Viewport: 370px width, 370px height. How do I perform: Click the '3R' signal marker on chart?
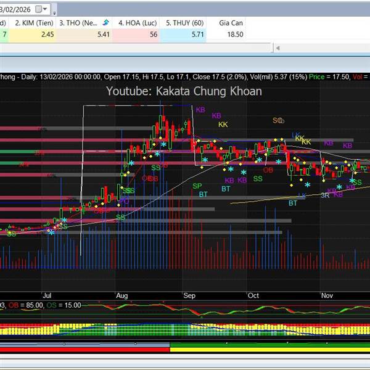click(x=325, y=195)
